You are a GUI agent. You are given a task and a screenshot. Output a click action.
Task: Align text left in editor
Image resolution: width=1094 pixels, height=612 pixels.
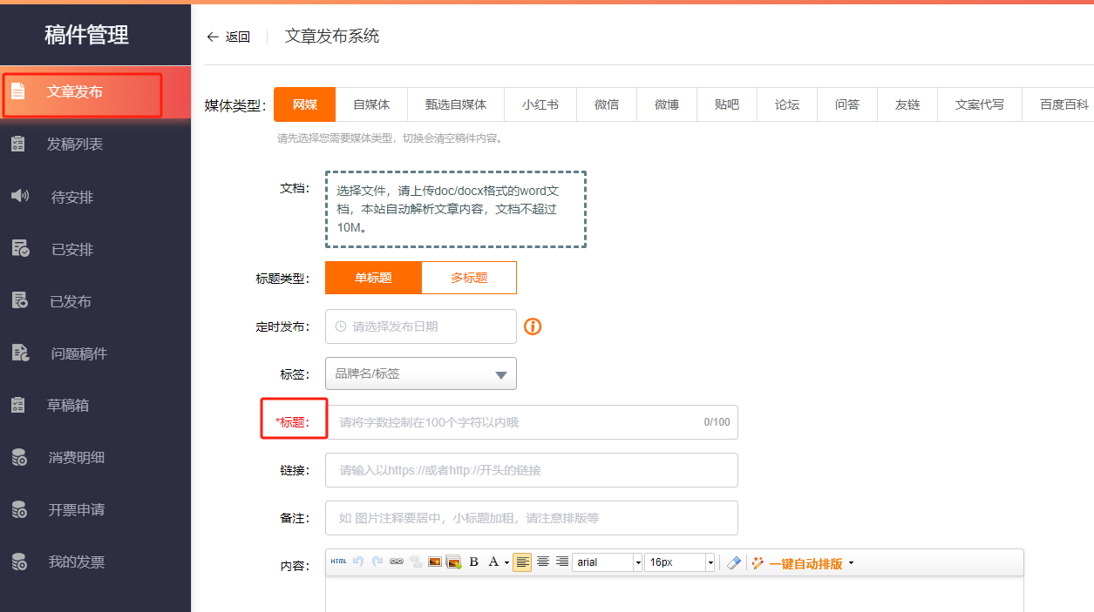[522, 562]
